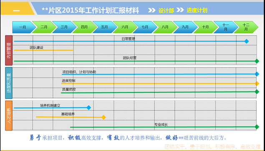Click the red 内部管理 section label
The image size is (265, 151).
pyautogui.click(x=9, y=50)
